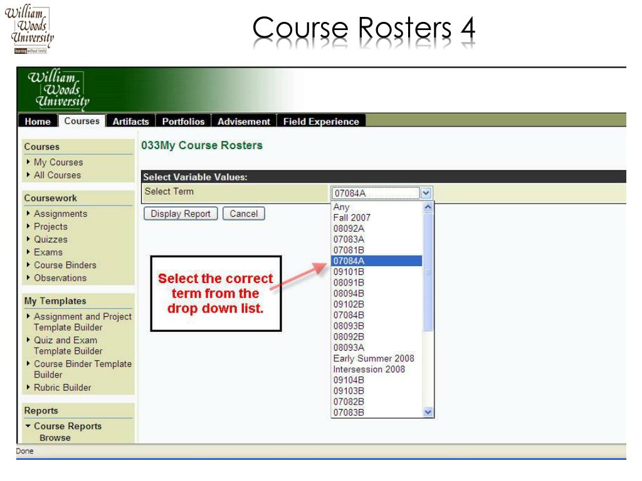Click the term list scroll-down arrow
The width and height of the screenshot is (642, 481).
click(x=428, y=412)
